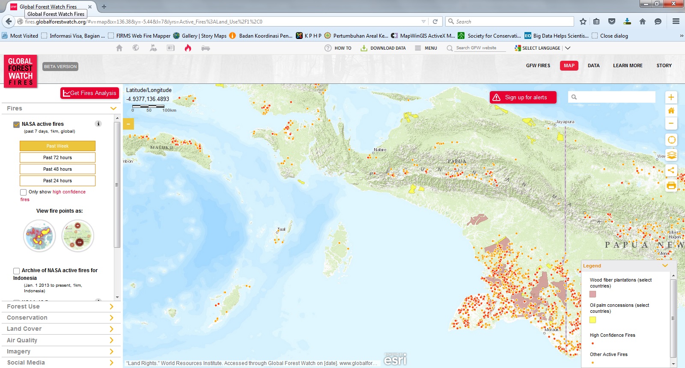Select the heatmap fire points thumbnail
The width and height of the screenshot is (685, 368).
click(39, 236)
